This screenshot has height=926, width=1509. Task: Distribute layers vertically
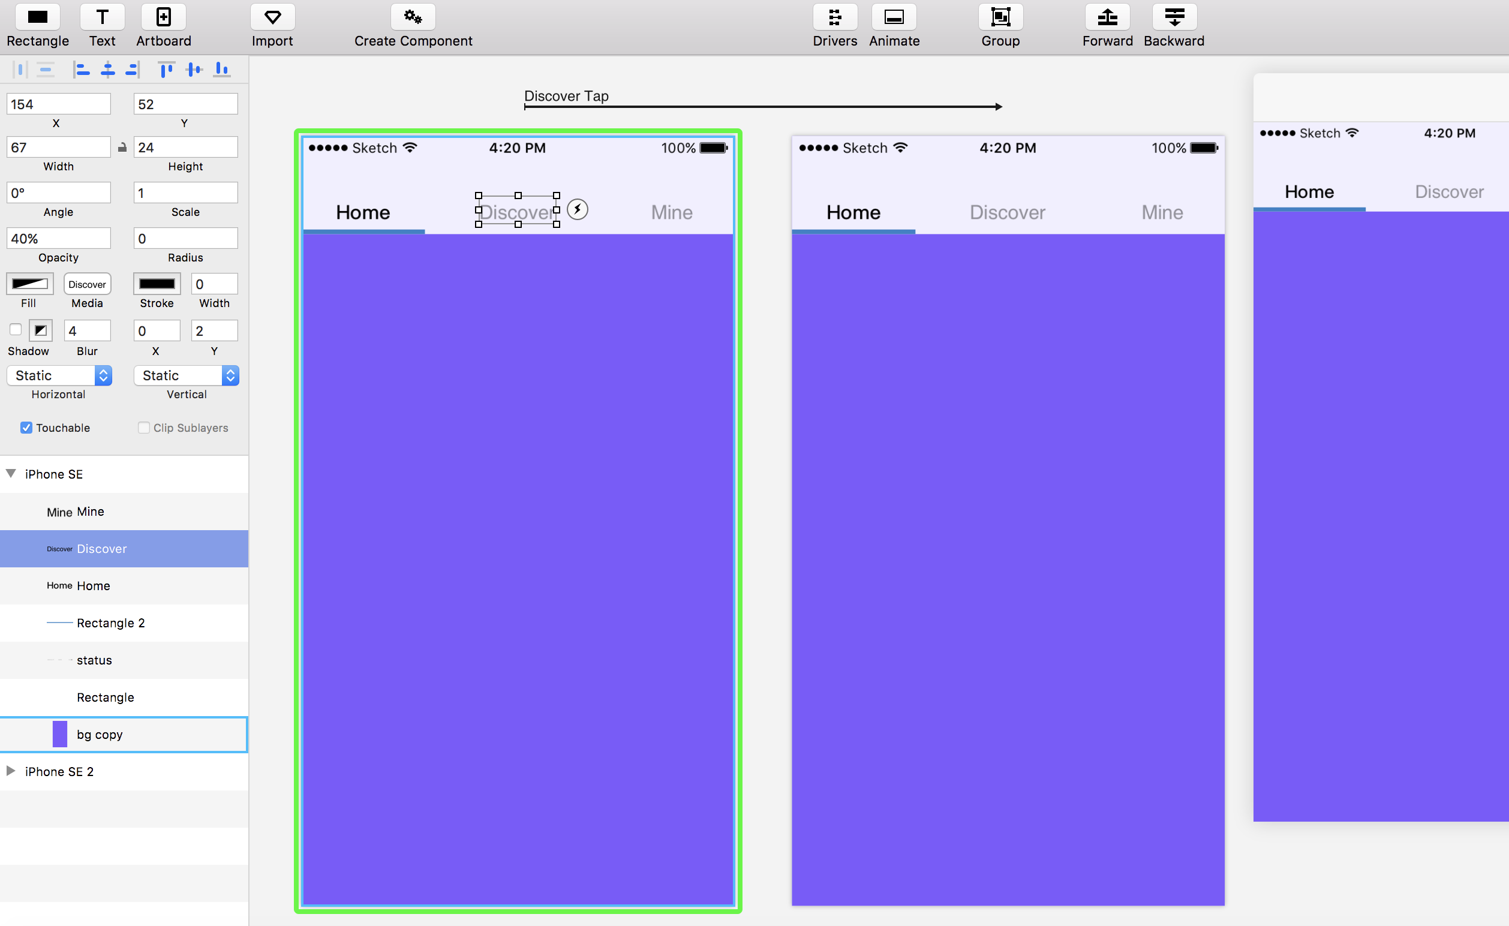46,70
